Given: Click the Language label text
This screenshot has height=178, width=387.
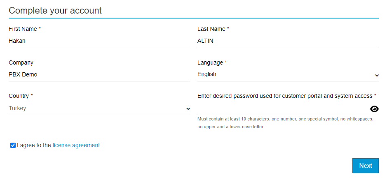Looking at the screenshot, I should 212,62.
